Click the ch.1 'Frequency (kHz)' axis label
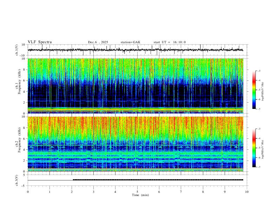 pyautogui.click(x=20, y=82)
